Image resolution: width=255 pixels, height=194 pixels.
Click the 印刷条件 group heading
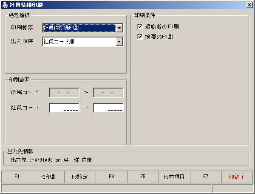(x=145, y=15)
